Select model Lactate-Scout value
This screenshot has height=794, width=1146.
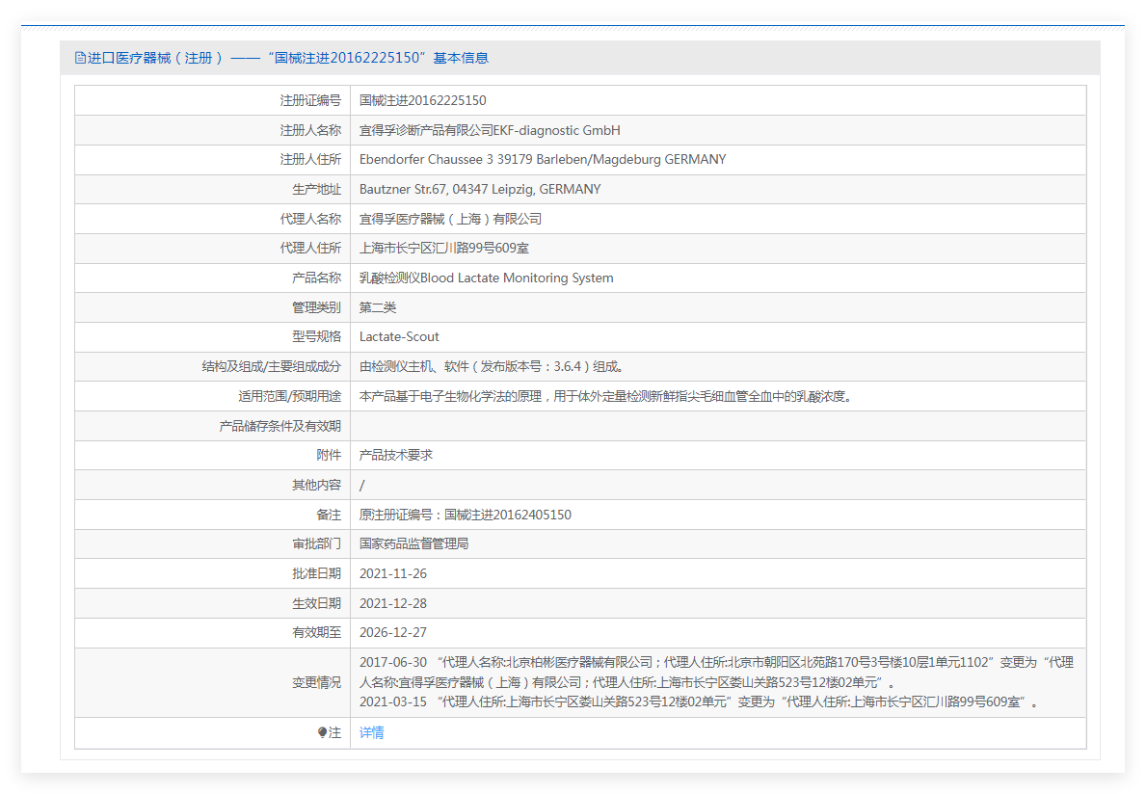tap(399, 336)
